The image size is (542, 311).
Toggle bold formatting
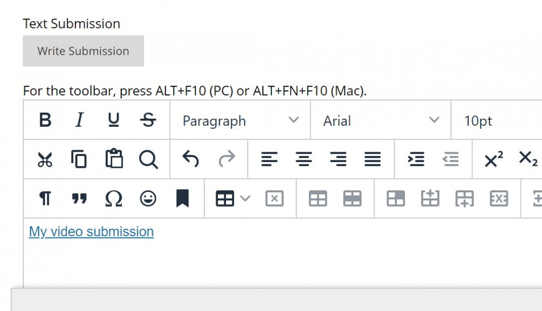pos(45,120)
